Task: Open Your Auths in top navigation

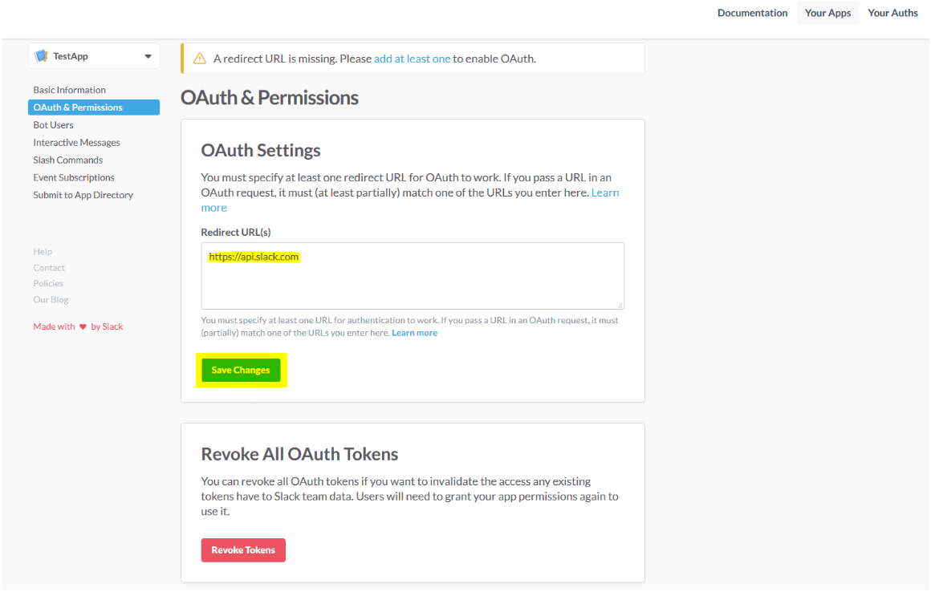Action: pyautogui.click(x=893, y=13)
